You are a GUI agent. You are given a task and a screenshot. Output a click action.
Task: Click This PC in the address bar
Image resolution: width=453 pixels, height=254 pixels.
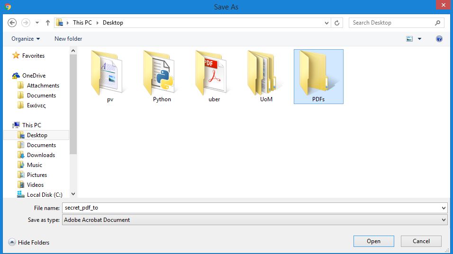coord(82,23)
